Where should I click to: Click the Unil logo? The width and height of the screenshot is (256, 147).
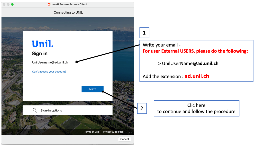click(43, 44)
